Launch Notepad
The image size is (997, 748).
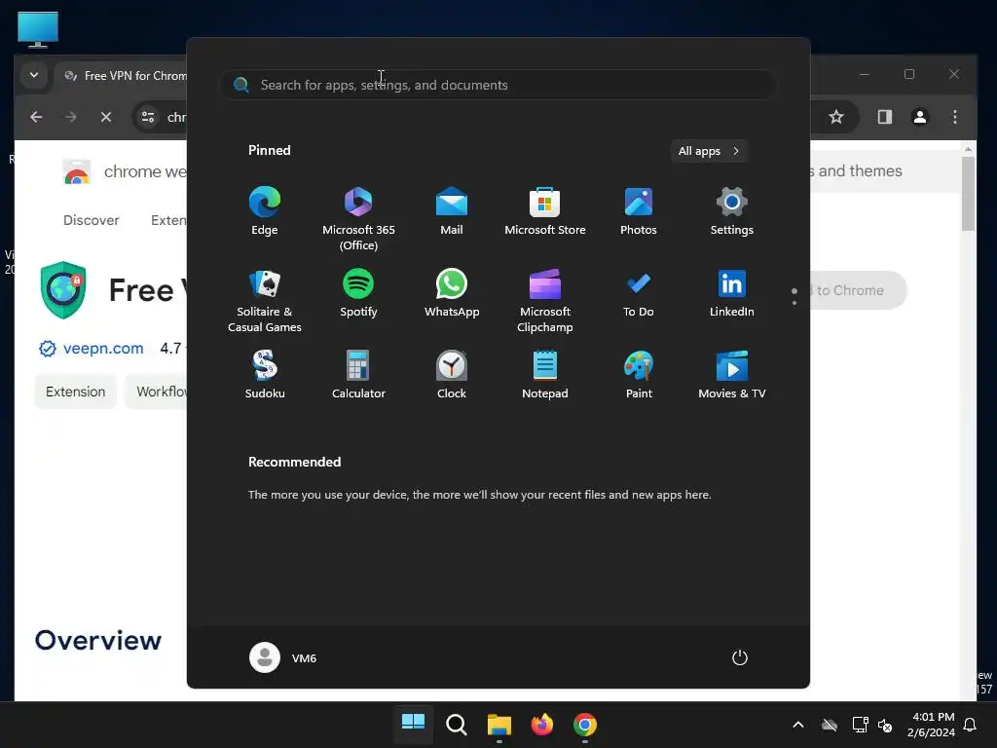click(x=545, y=375)
